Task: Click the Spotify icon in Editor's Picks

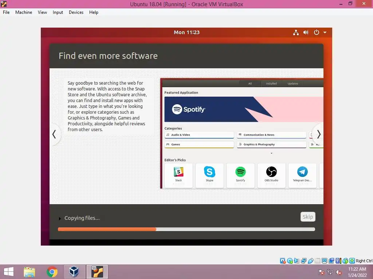Action: (x=240, y=172)
